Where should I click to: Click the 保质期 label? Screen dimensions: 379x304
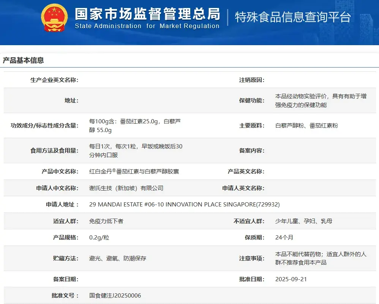point(255,238)
